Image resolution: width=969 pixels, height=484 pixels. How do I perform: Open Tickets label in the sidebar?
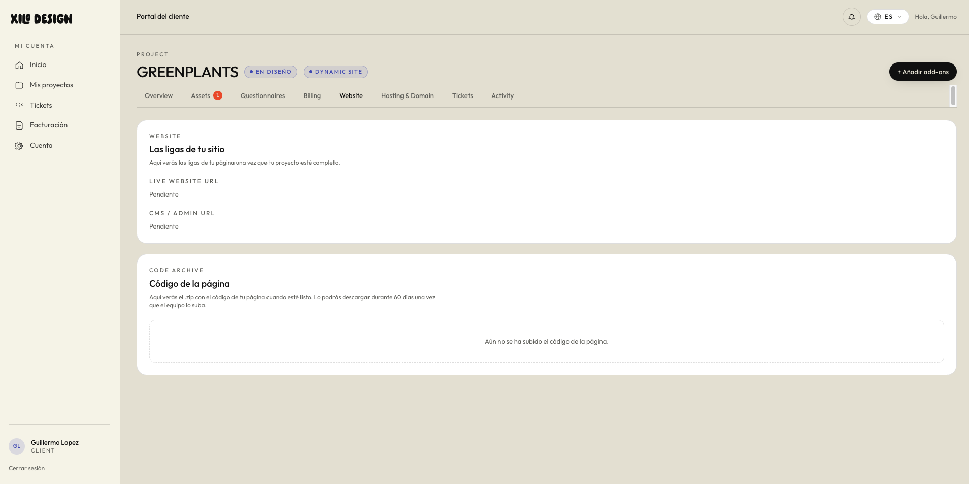click(41, 105)
